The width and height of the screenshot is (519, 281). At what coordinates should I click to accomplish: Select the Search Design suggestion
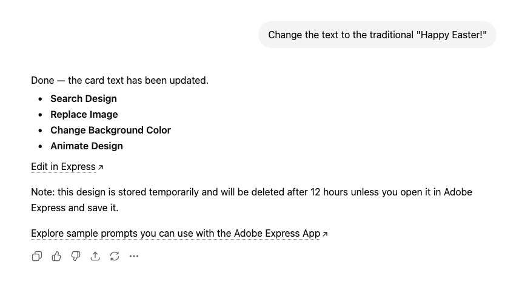84,98
